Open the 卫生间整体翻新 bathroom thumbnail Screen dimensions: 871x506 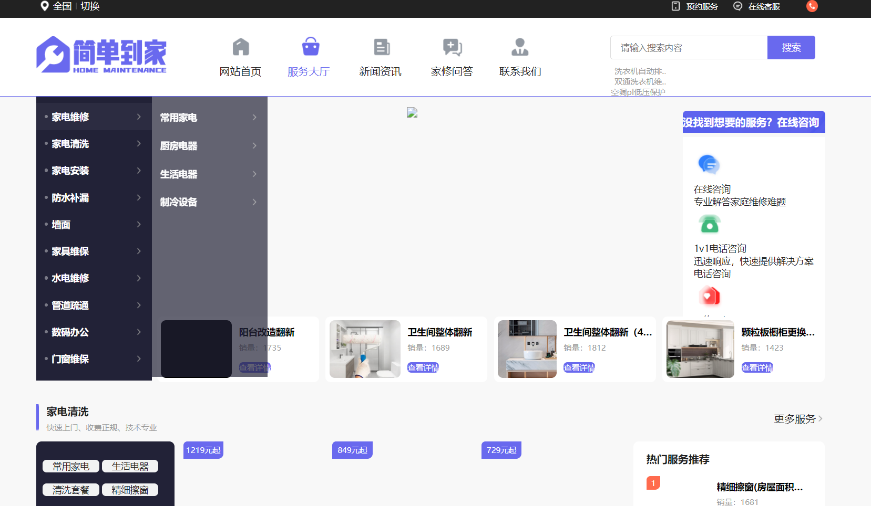[365, 349]
